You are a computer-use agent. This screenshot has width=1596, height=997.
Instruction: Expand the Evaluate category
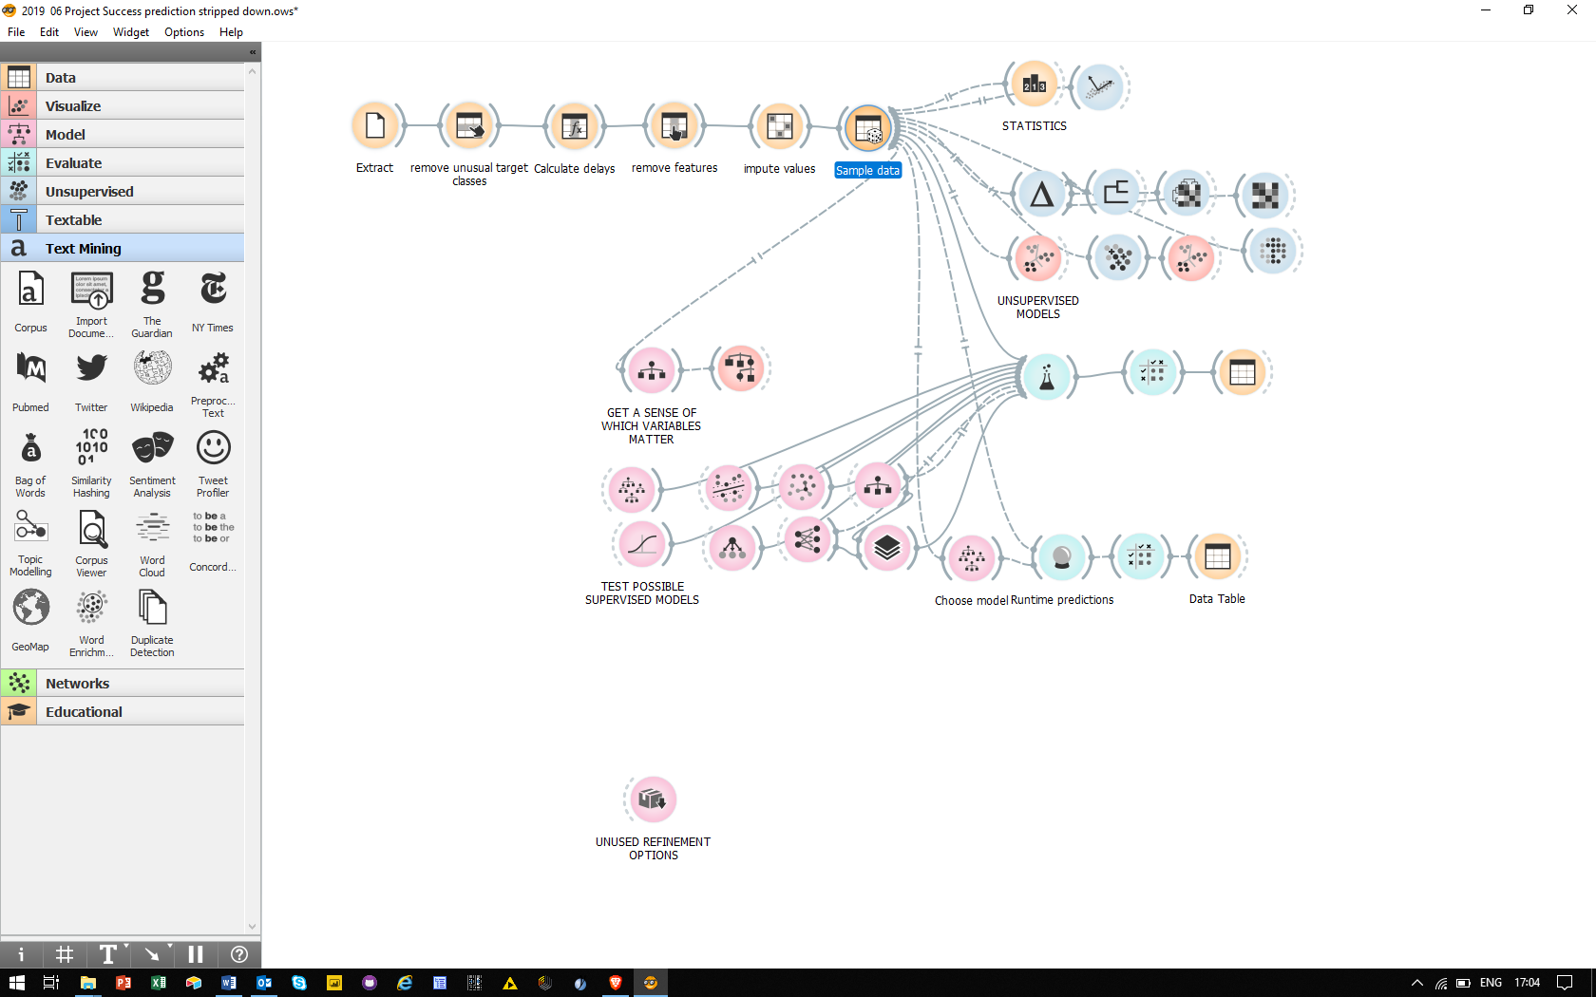(123, 163)
